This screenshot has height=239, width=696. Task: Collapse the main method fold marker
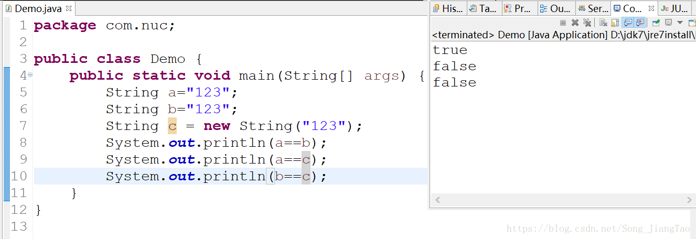30,75
